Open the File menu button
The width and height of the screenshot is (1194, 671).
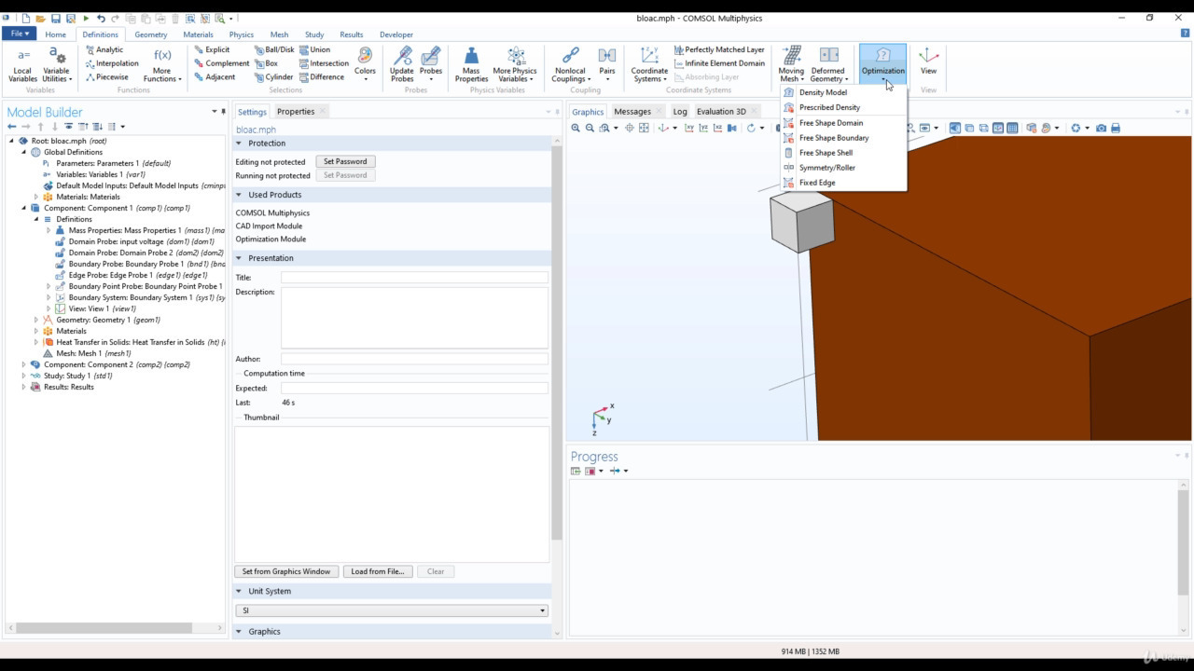pyautogui.click(x=20, y=34)
